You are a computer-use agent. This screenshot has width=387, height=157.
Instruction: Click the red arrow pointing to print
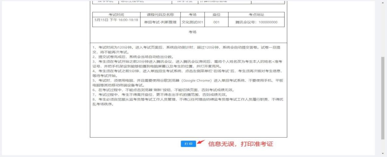point(201,142)
